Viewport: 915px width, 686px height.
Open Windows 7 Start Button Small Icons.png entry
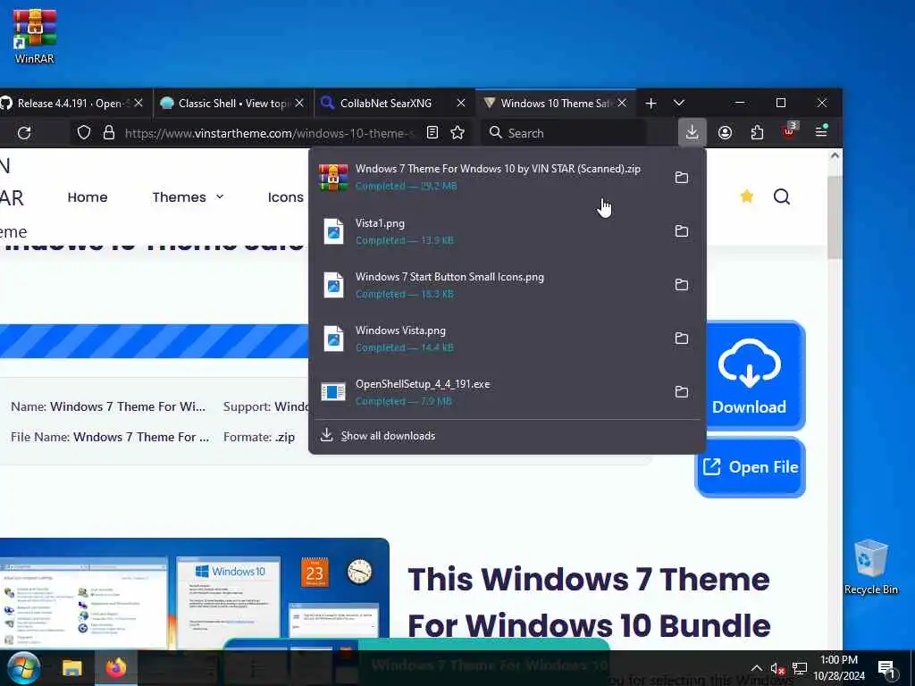tap(491, 285)
